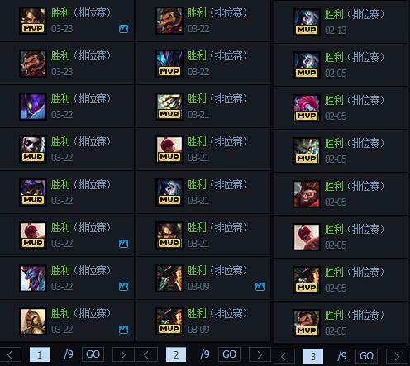The image size is (410, 366).
Task: Go to next page from page 1 panel
Action: coord(123,354)
